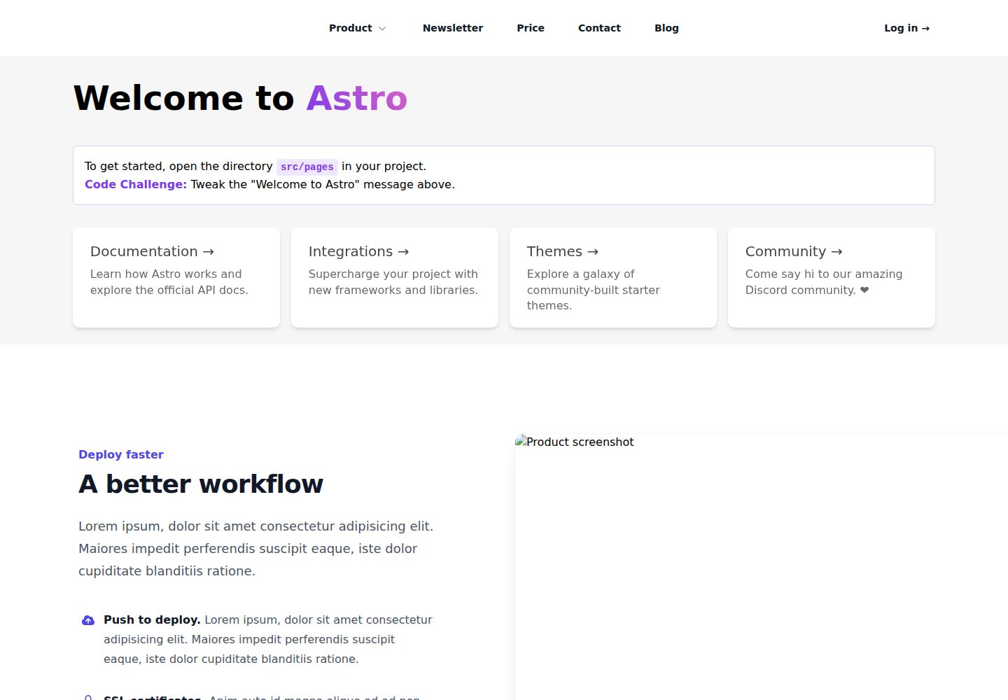
Task: Open the Integrations card
Action: pos(395,277)
